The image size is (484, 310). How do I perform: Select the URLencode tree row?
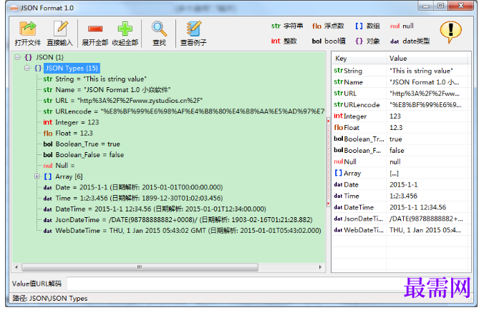[x=184, y=111]
